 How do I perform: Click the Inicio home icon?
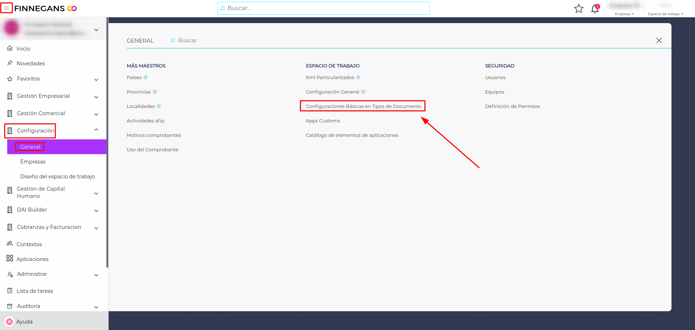10,48
